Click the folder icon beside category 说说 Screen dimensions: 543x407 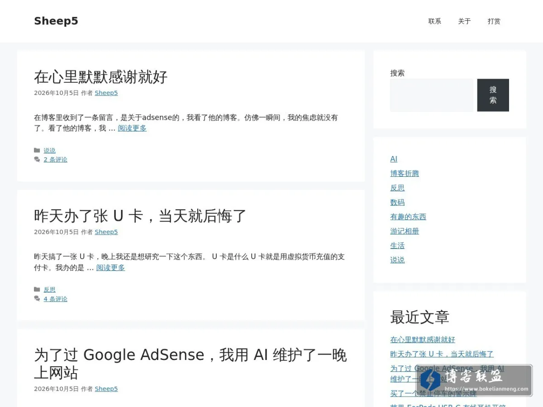[x=37, y=151]
